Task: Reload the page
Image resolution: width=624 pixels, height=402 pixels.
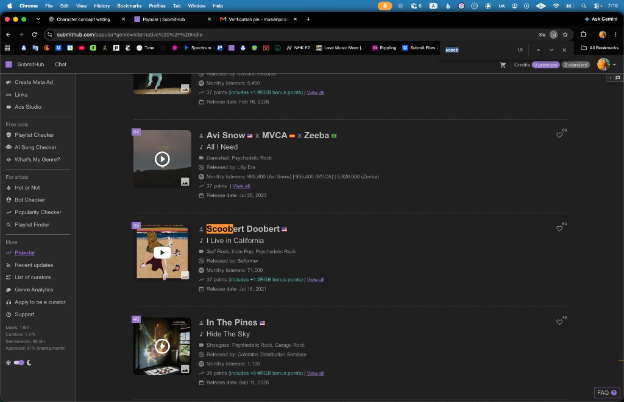Action: [x=34, y=35]
